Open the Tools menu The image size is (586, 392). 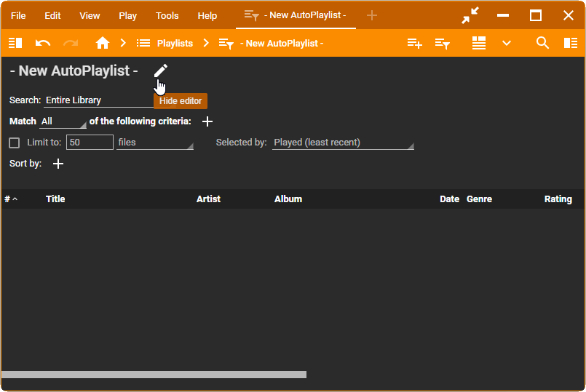point(167,15)
